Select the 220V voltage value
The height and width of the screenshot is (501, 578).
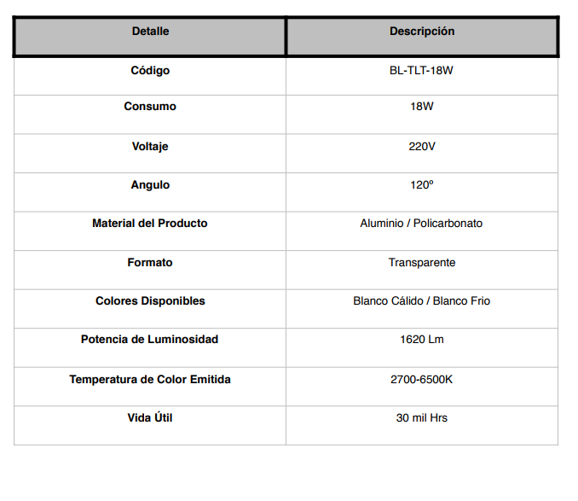(422, 147)
